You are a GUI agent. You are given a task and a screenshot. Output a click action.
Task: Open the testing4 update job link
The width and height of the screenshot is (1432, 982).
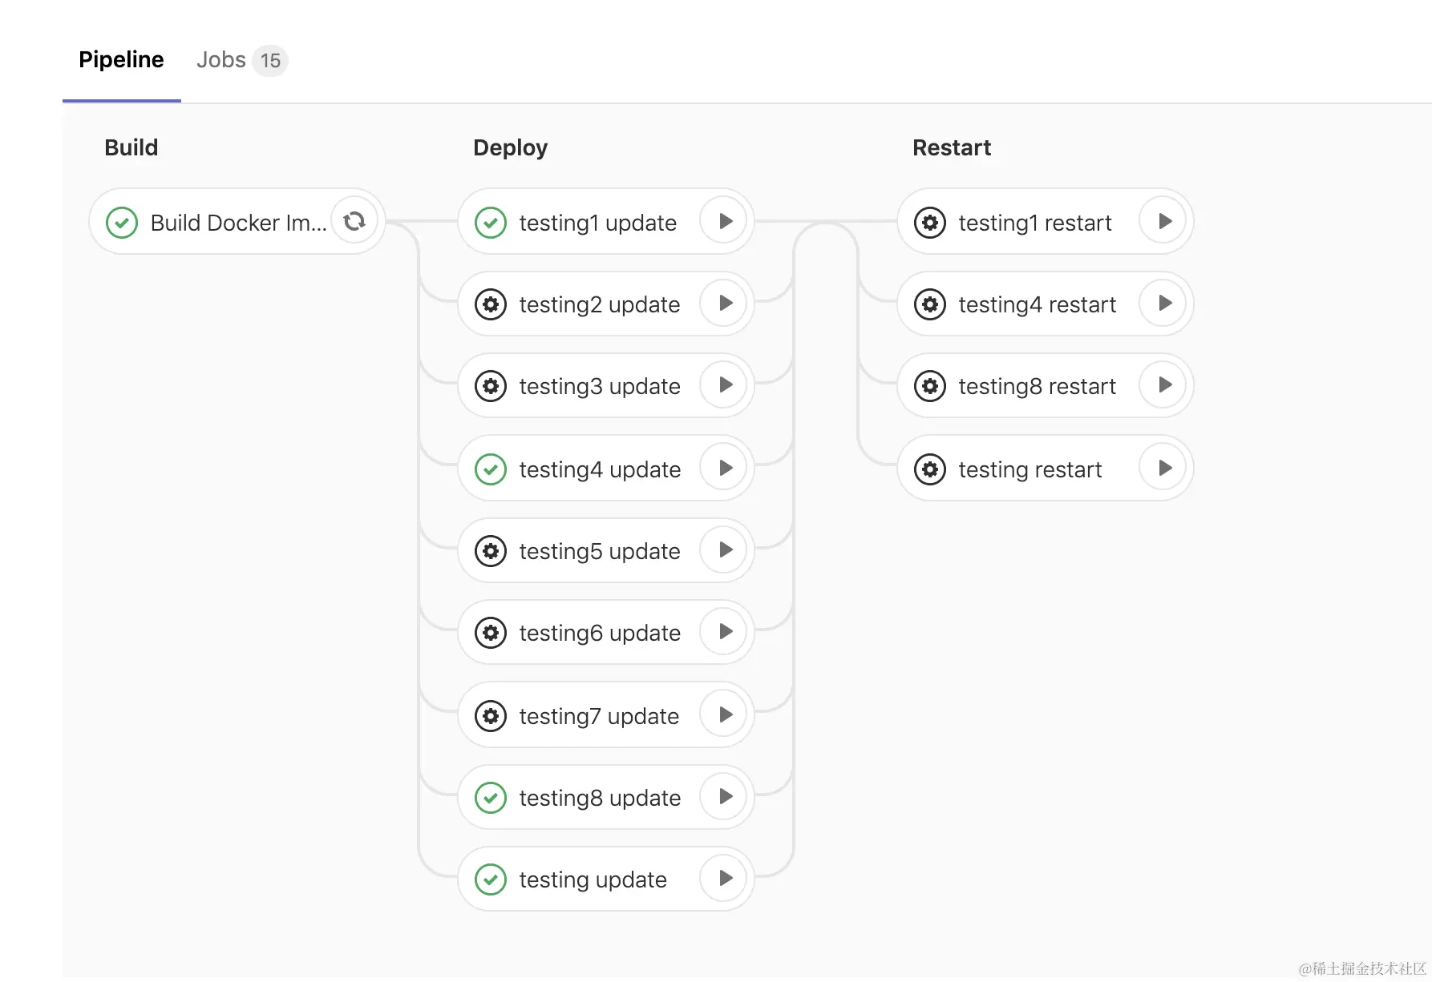pyautogui.click(x=600, y=469)
